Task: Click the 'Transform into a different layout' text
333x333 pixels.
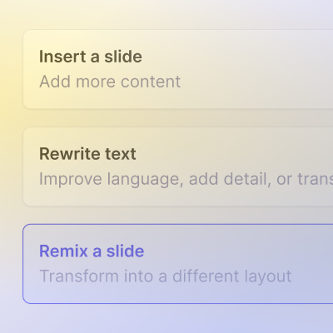Action: point(166,276)
